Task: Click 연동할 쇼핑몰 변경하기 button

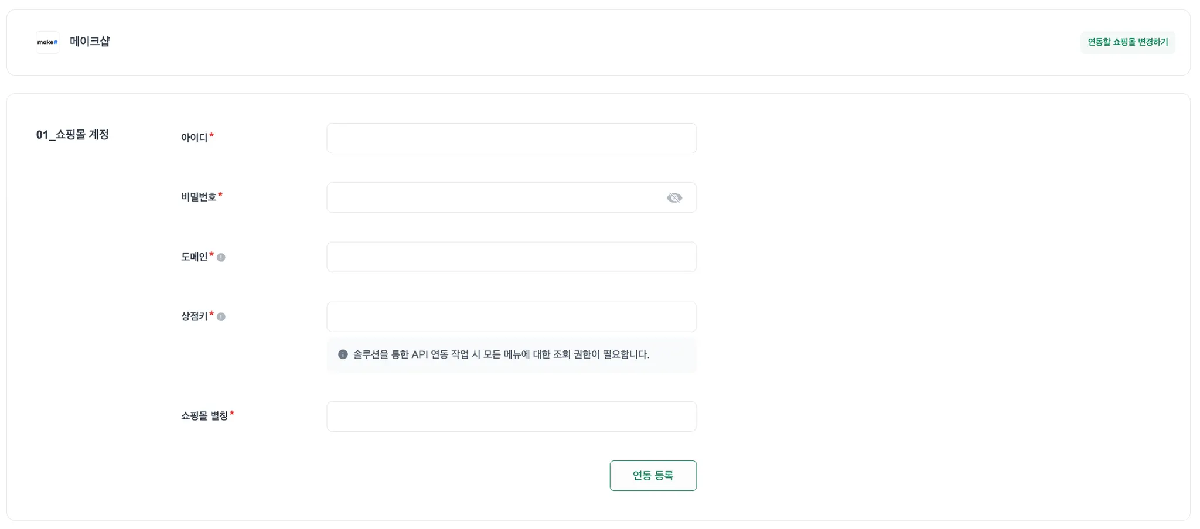Action: pyautogui.click(x=1127, y=42)
